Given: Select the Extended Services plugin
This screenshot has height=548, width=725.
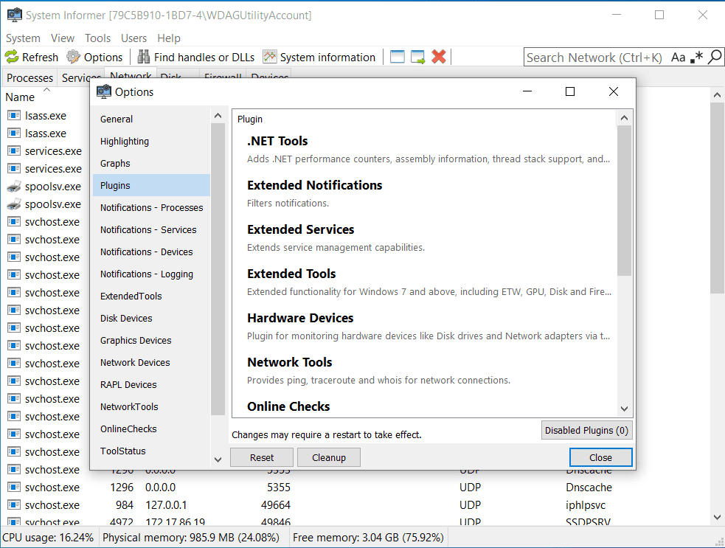Looking at the screenshot, I should click(x=425, y=238).
